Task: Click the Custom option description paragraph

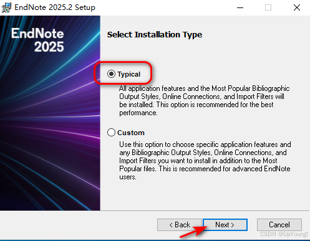Action: tap(205, 161)
